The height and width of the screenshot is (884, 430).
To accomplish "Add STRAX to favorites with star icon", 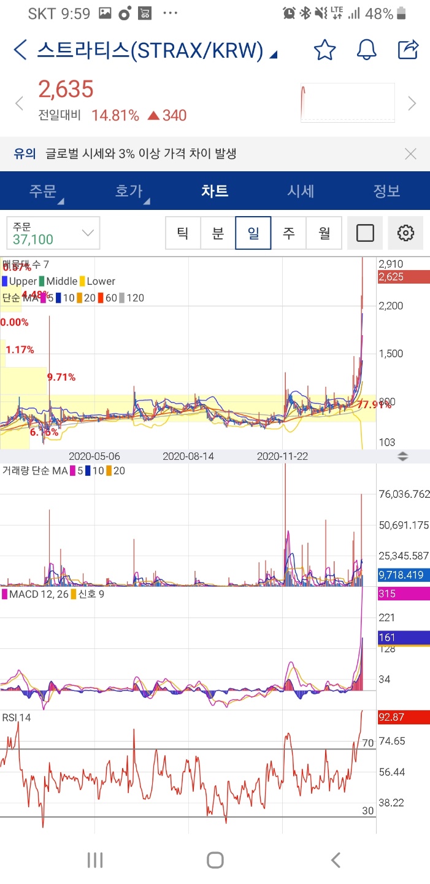I will click(x=324, y=50).
